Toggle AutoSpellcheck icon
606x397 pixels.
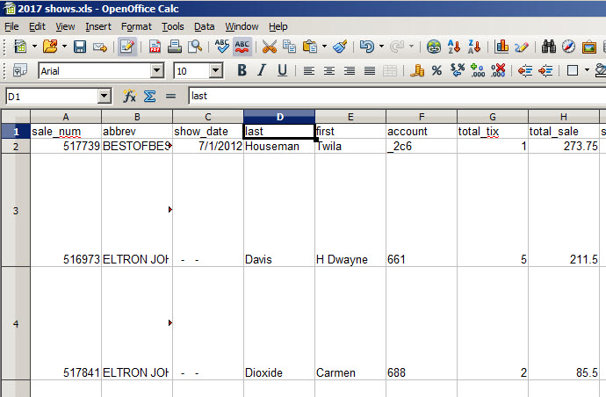pos(242,47)
